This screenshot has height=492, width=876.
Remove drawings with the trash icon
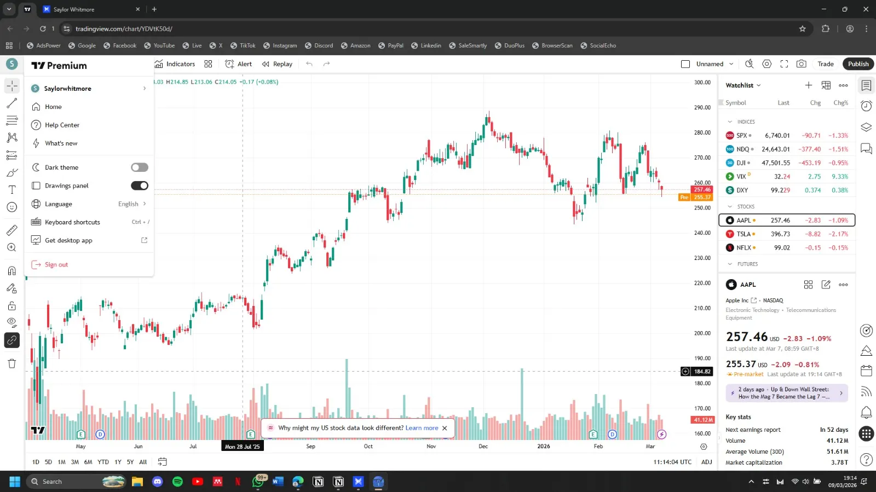coord(12,363)
